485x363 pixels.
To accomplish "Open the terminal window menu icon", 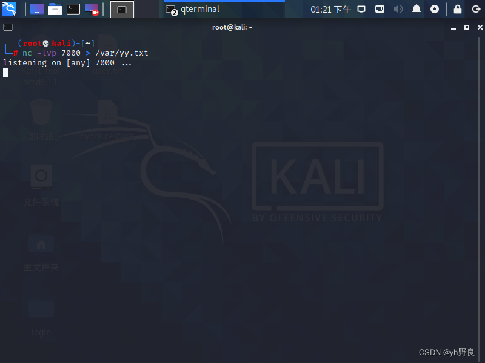I will pyautogui.click(x=8, y=27).
